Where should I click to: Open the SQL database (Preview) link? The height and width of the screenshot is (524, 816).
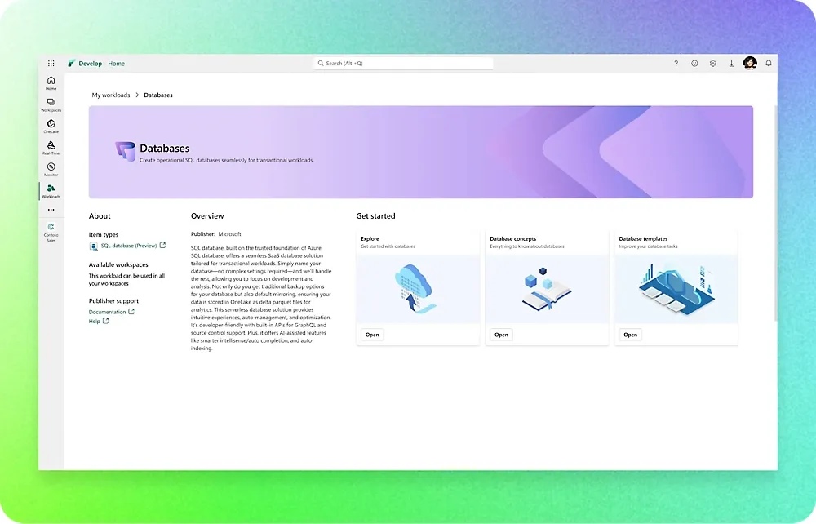(129, 246)
